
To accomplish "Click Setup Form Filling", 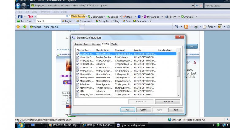I will click(108, 21).
